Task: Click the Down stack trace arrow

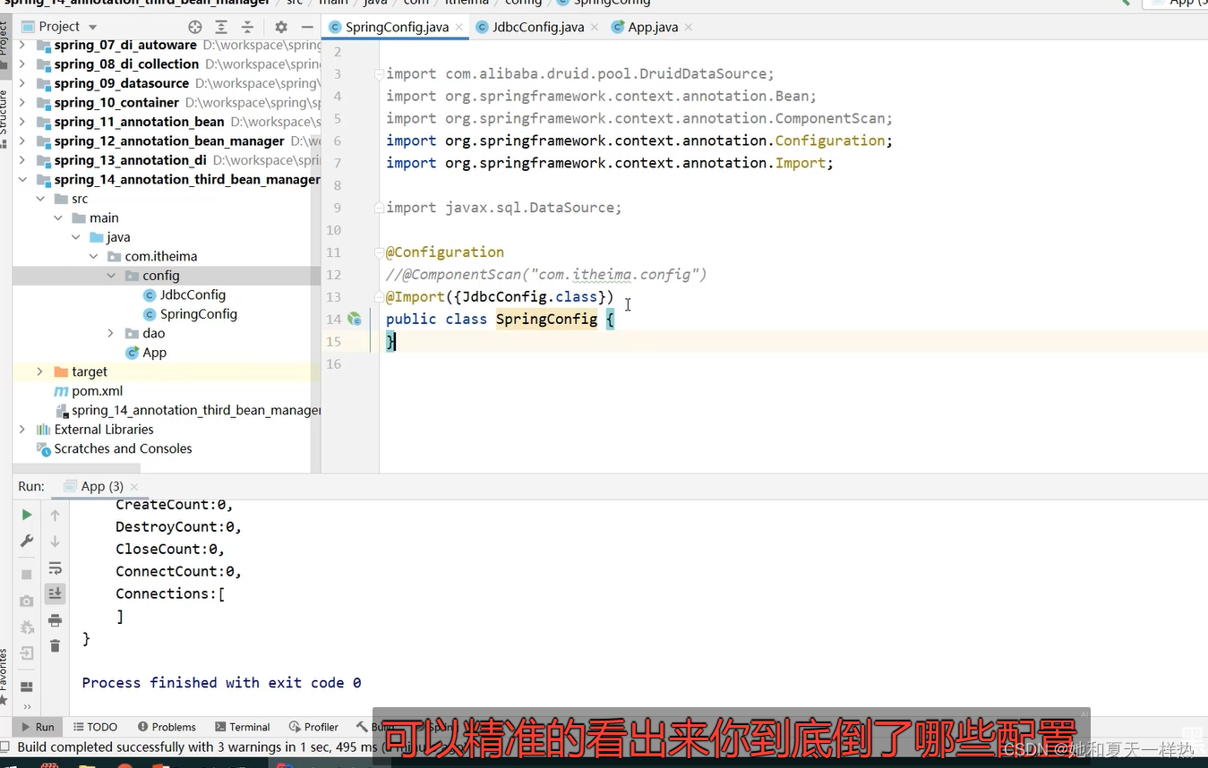Action: pos(55,542)
